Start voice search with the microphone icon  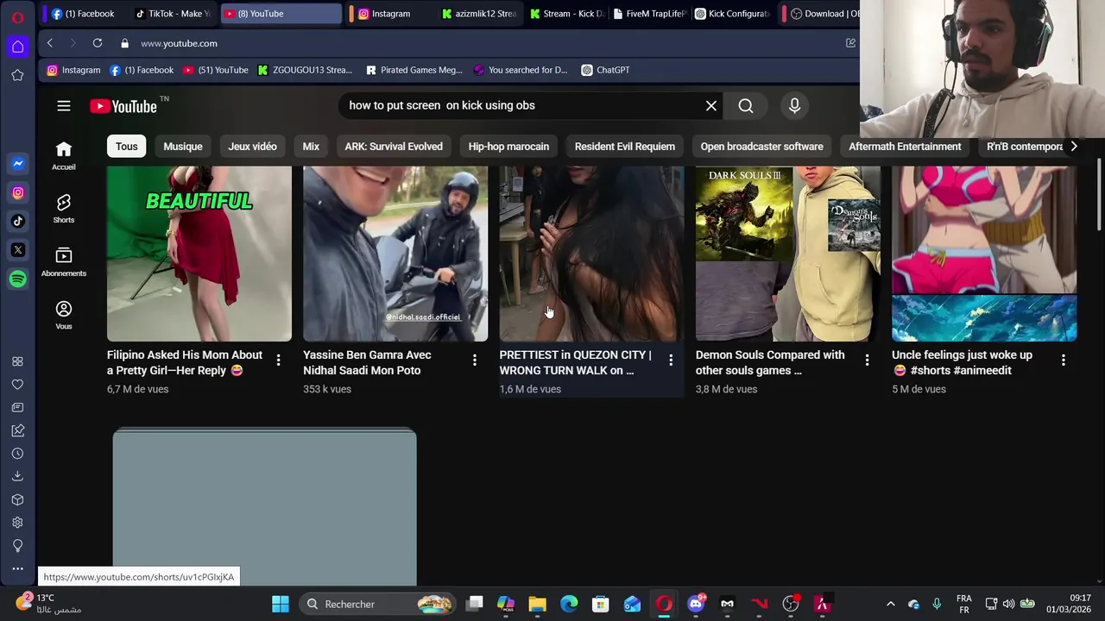click(x=794, y=105)
